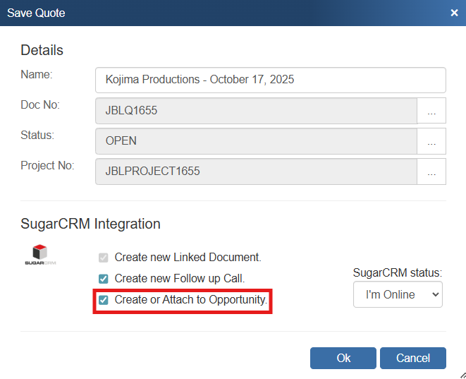
Task: Click the SugarCRM Integration section heading
Action: (x=90, y=224)
